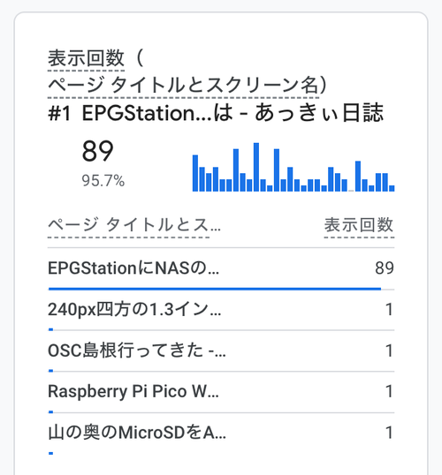
Task: Click the view count for OSC島根 row
Action: [x=389, y=351]
